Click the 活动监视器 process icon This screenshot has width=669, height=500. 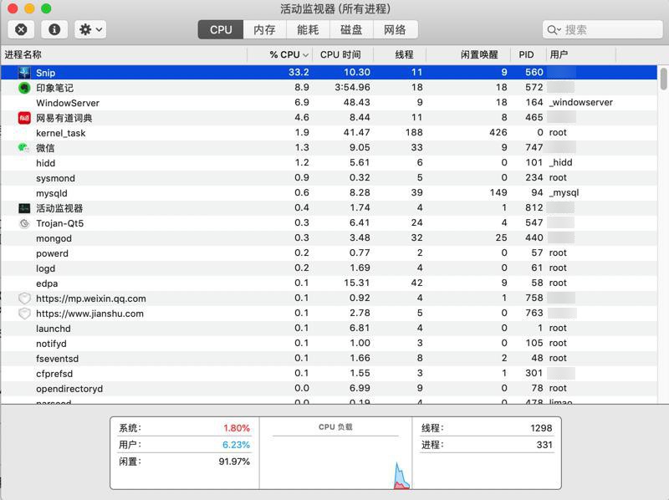click(x=24, y=208)
